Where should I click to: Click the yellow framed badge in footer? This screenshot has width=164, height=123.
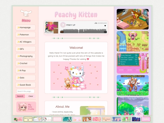tap(28, 119)
